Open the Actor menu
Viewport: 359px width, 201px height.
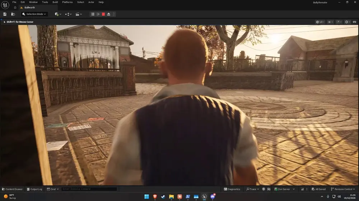click(x=91, y=2)
